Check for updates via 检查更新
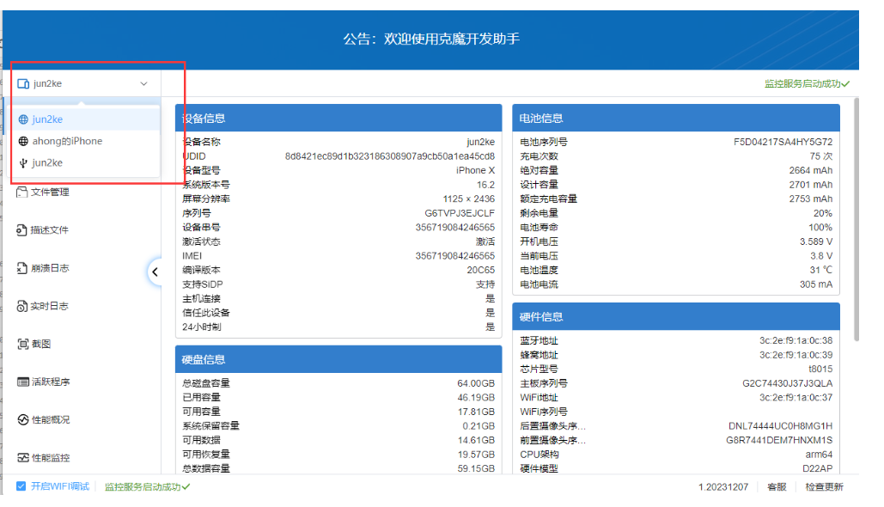The image size is (884, 507). 824,486
